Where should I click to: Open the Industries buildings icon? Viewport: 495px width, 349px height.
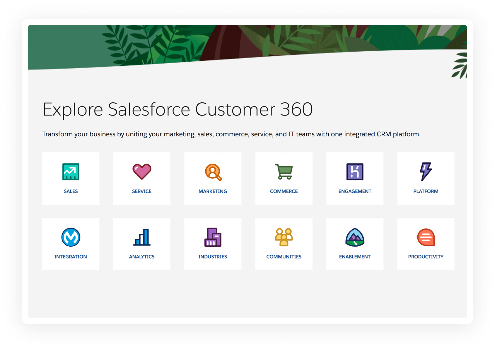(x=213, y=237)
